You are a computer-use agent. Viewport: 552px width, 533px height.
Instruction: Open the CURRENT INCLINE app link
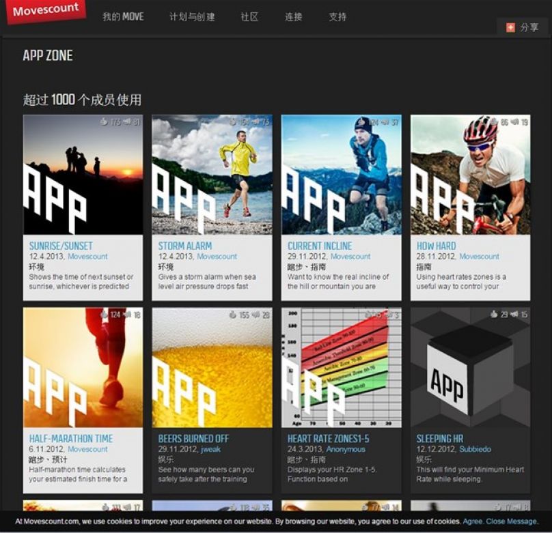click(320, 246)
